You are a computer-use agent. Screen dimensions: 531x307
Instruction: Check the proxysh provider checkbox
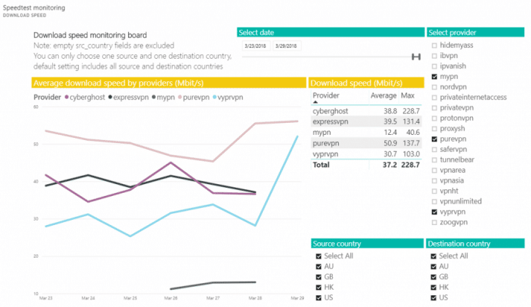[x=434, y=129]
